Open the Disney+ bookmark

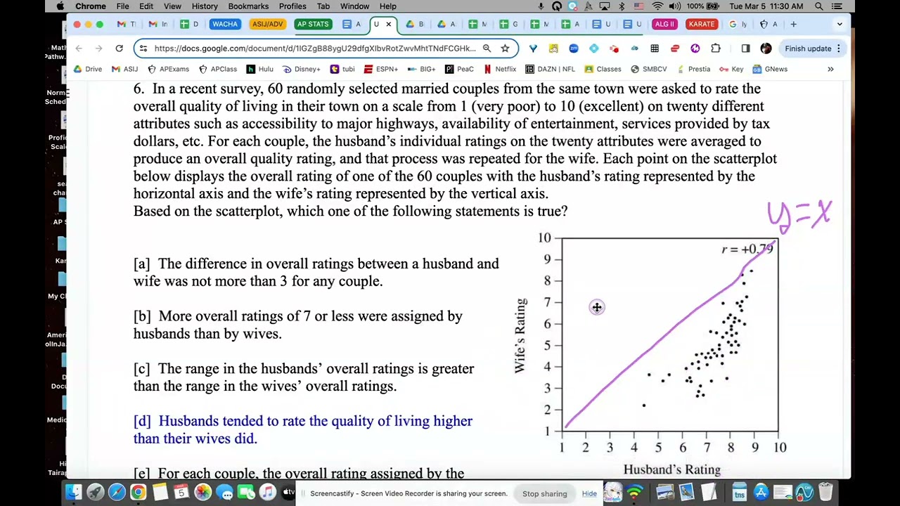pyautogui.click(x=301, y=69)
